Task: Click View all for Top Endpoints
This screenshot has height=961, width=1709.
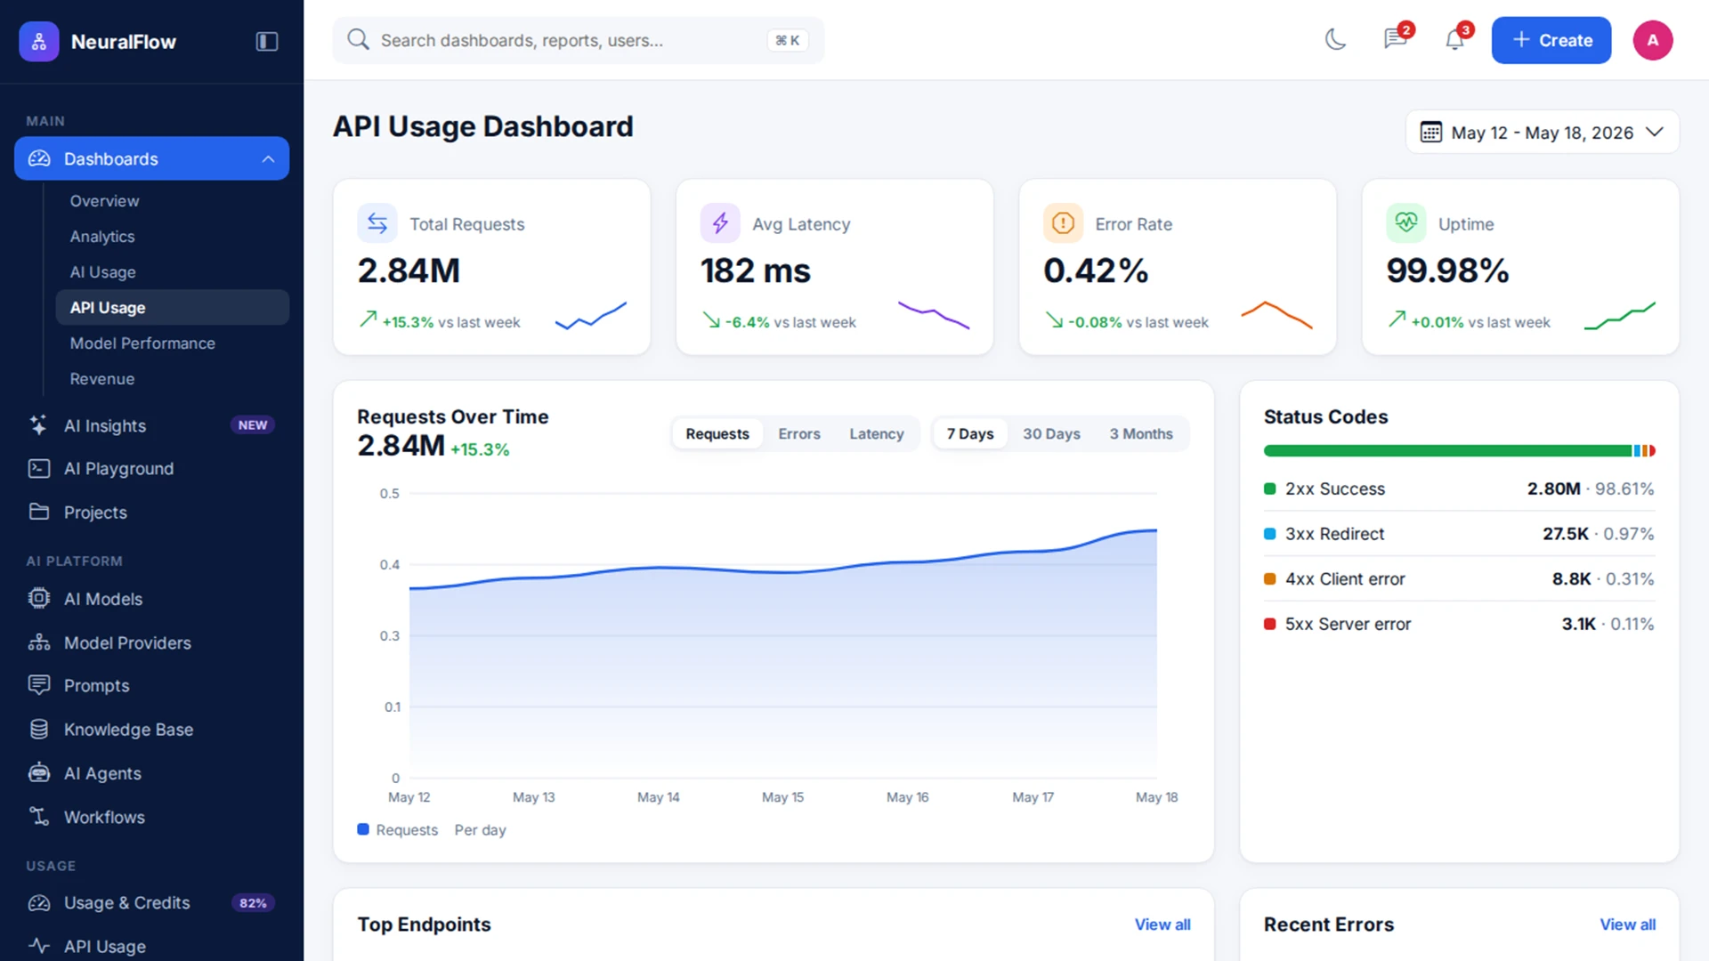Action: click(1162, 925)
